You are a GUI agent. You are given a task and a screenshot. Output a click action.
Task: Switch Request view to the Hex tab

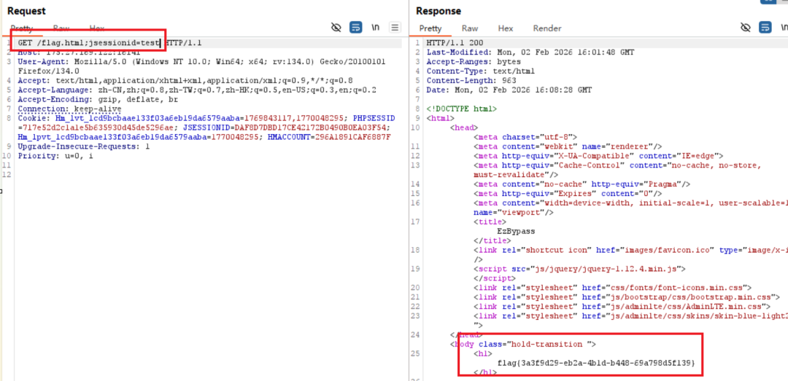click(97, 28)
